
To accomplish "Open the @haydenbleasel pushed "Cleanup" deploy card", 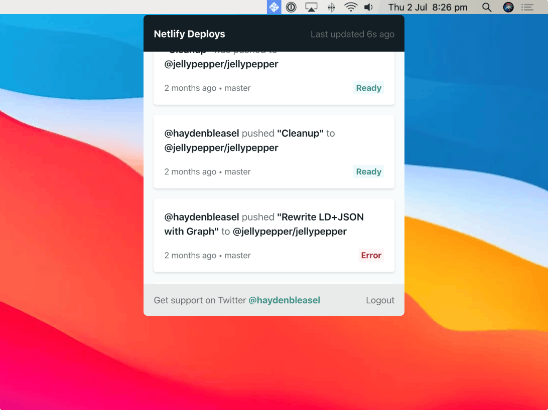I will [x=274, y=152].
